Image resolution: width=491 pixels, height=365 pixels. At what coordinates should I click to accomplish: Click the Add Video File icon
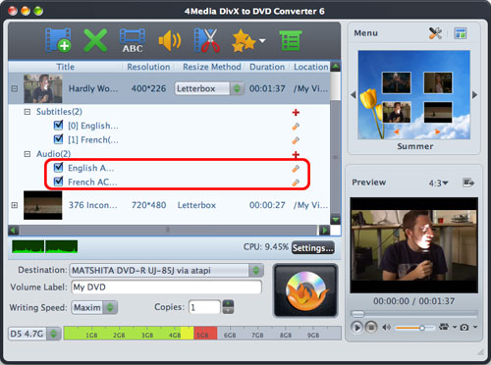[x=58, y=40]
